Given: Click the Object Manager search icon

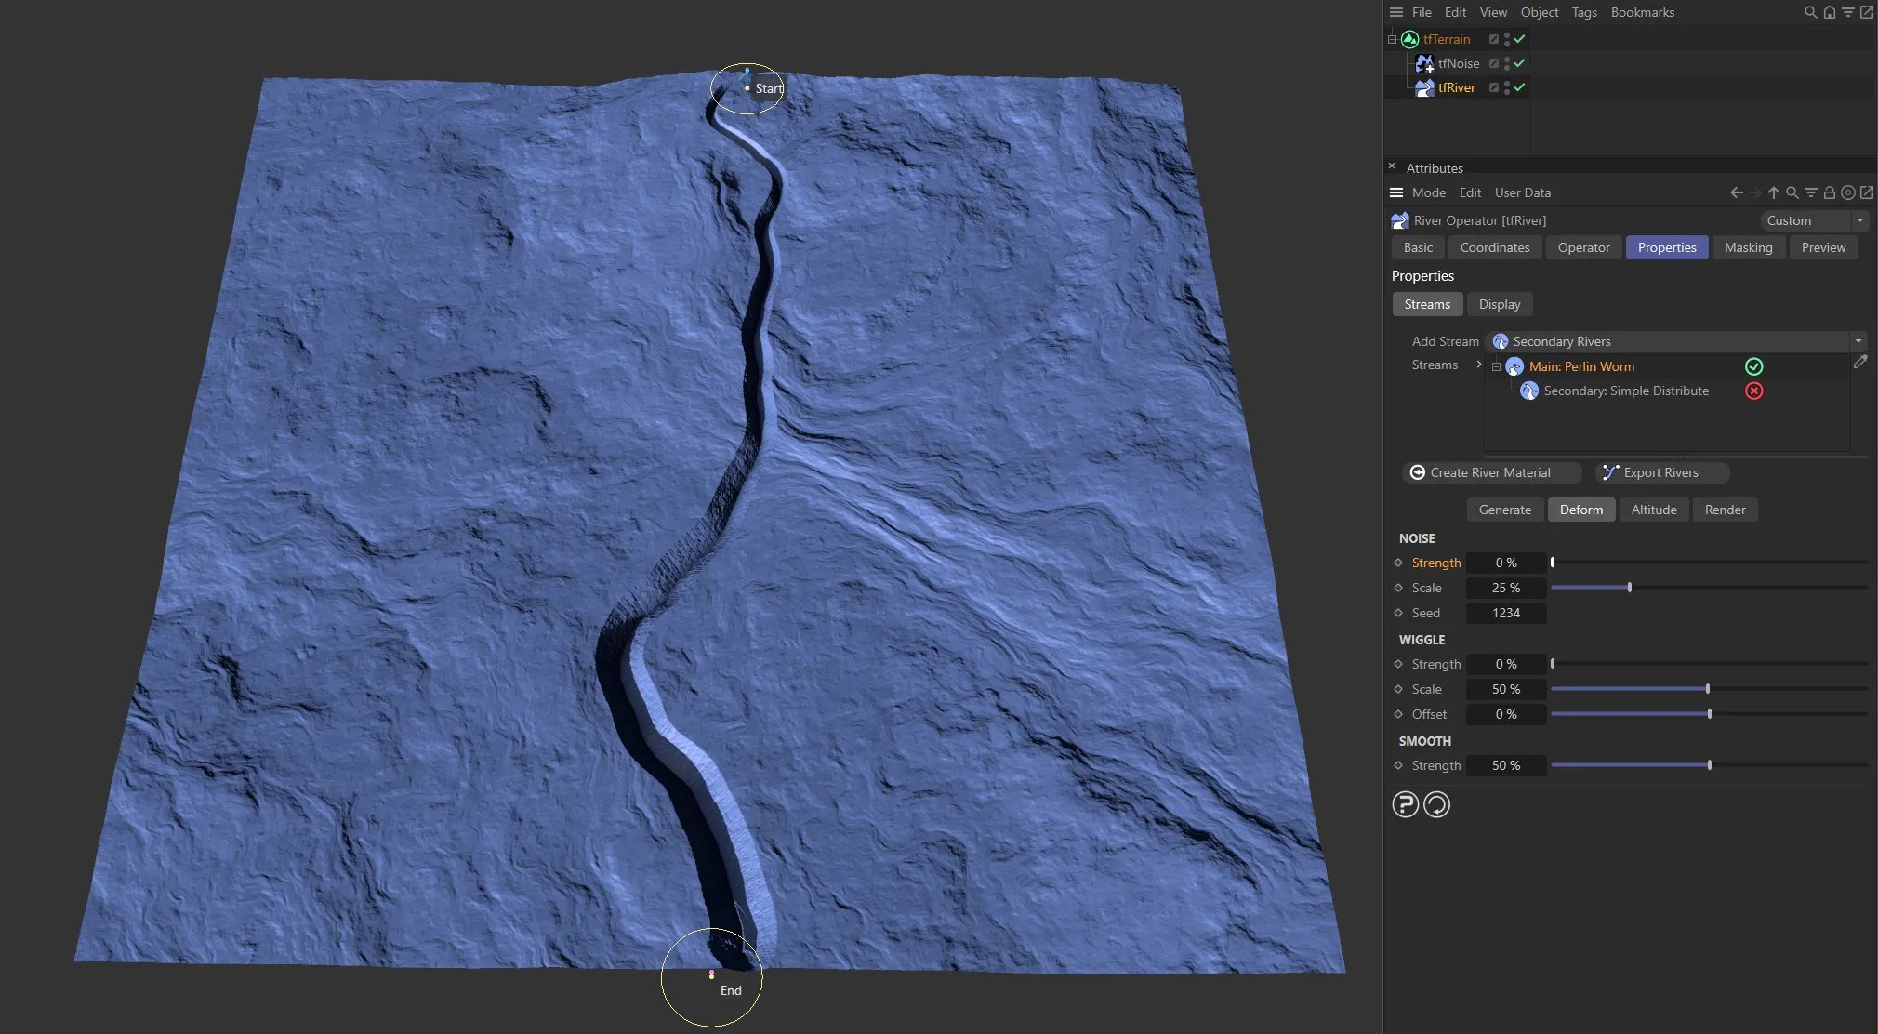Looking at the screenshot, I should pos(1810,12).
